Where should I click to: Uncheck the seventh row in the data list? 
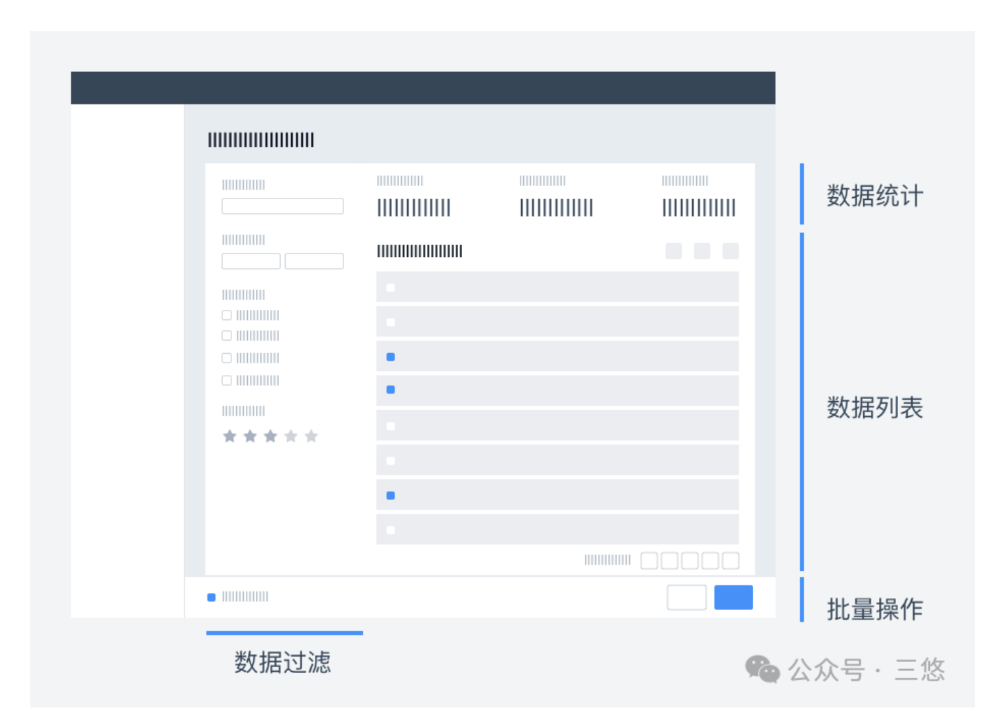[391, 495]
